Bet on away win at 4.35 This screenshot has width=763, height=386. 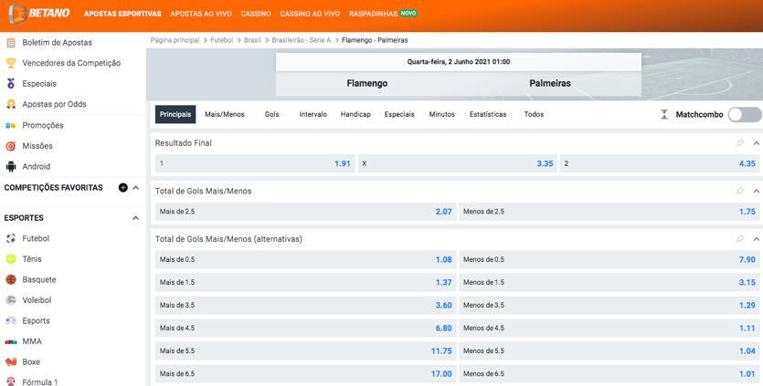(660, 164)
